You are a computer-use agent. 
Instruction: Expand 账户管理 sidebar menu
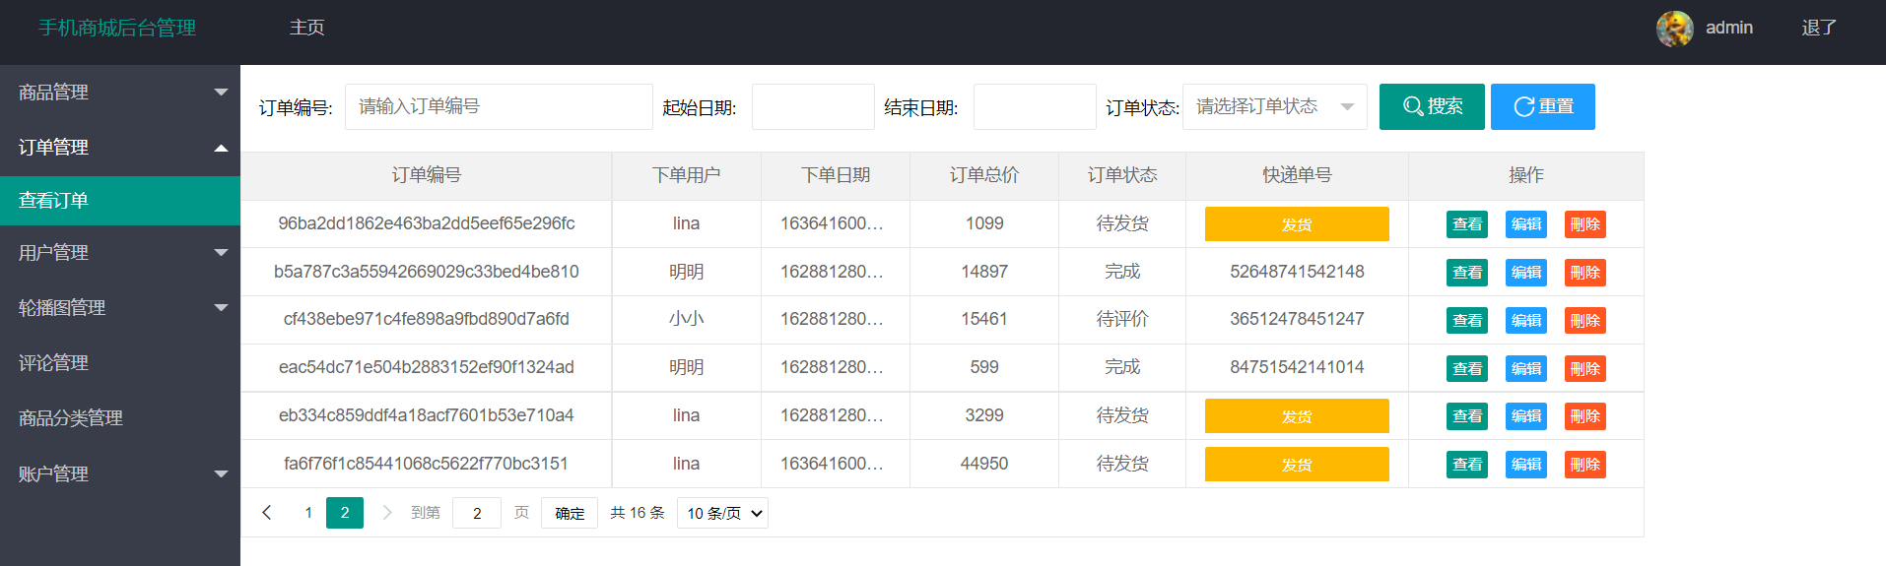click(x=120, y=474)
